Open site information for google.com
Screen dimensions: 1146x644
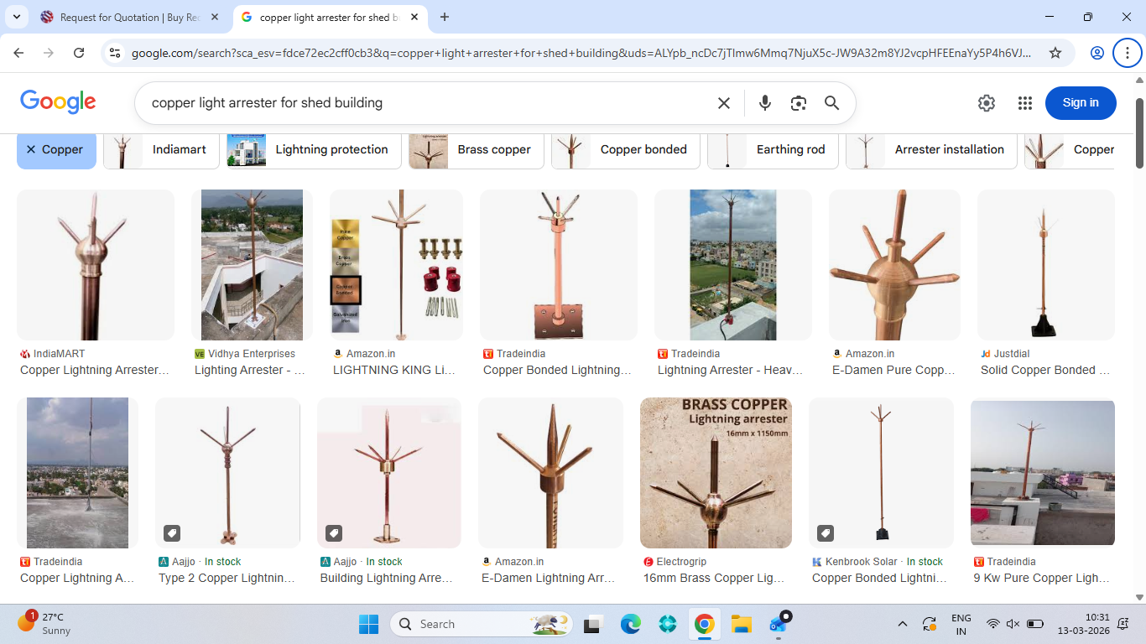point(116,53)
